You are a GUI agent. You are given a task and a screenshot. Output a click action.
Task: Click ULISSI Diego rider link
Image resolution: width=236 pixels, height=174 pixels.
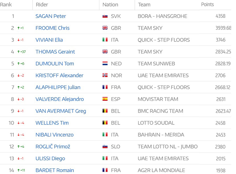click(x=50, y=158)
